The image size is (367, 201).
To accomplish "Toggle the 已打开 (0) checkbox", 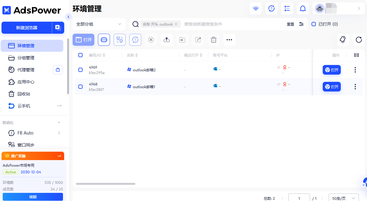I will pyautogui.click(x=314, y=24).
